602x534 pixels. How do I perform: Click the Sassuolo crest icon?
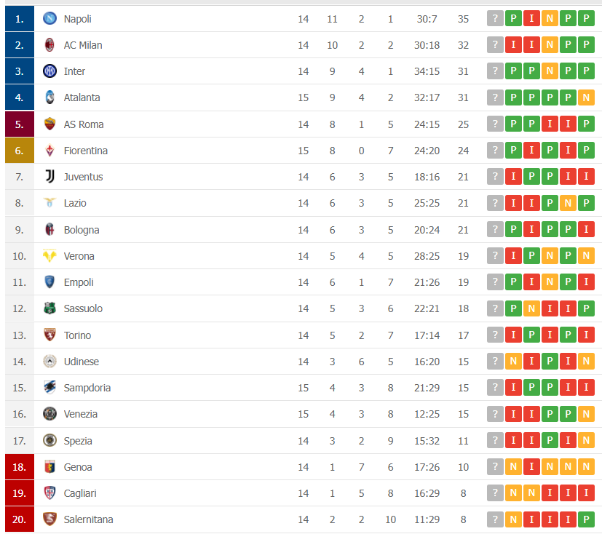tap(49, 308)
